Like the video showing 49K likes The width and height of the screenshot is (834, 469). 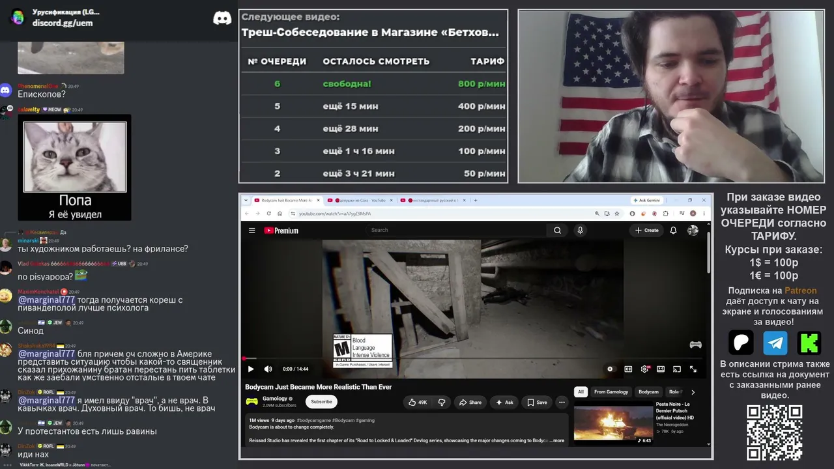coord(418,402)
